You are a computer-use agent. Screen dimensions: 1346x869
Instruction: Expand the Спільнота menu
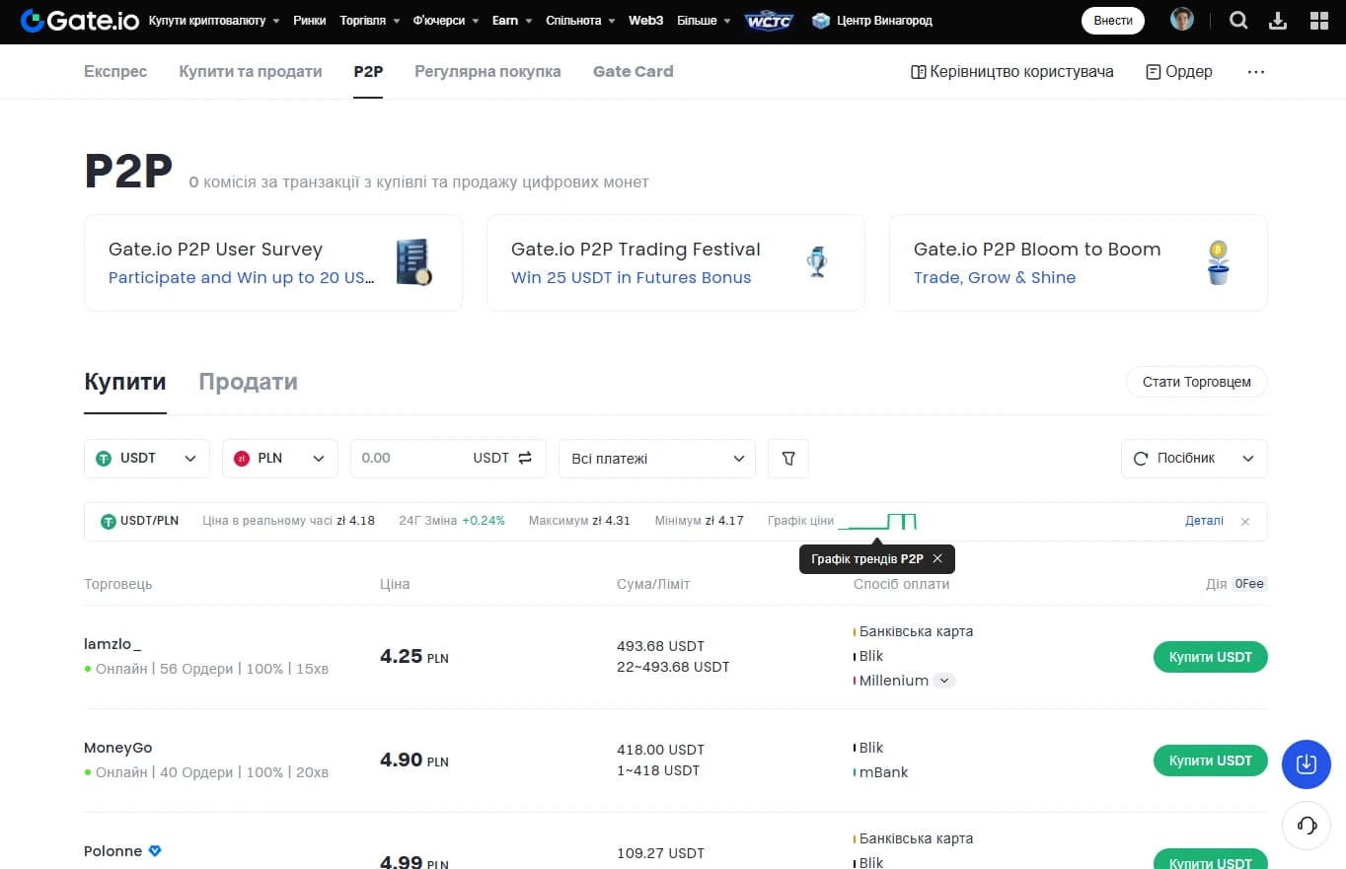(x=580, y=21)
